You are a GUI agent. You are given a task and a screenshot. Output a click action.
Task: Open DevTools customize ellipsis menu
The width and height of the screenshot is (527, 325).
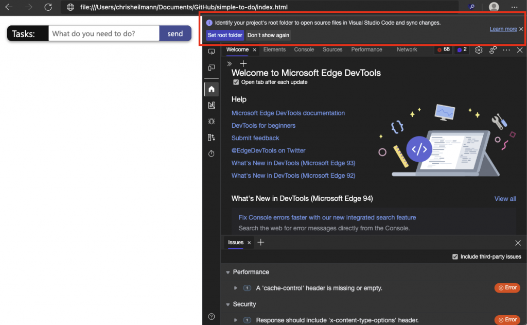pyautogui.click(x=506, y=50)
